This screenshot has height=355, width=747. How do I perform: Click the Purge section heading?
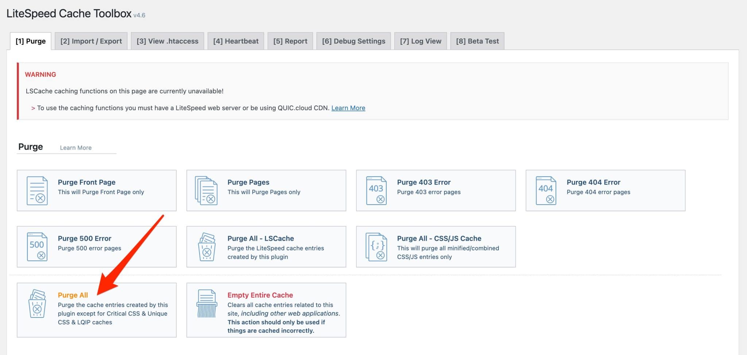coord(31,146)
